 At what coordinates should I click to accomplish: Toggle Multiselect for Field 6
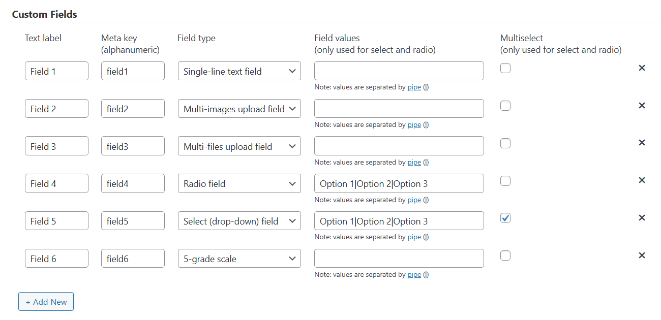(505, 255)
